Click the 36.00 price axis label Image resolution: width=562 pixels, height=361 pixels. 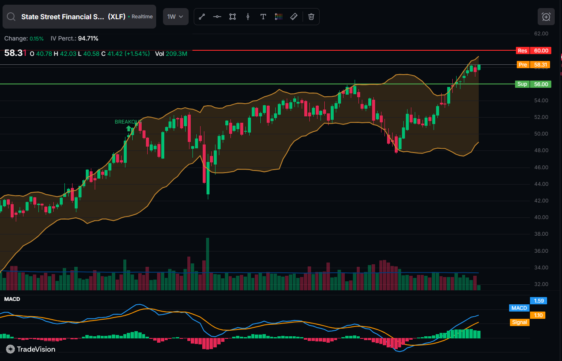point(541,251)
